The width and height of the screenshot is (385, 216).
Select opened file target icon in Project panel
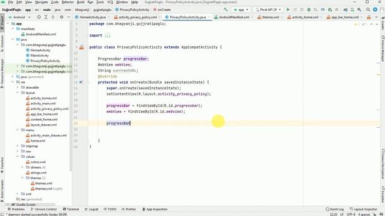(38, 17)
